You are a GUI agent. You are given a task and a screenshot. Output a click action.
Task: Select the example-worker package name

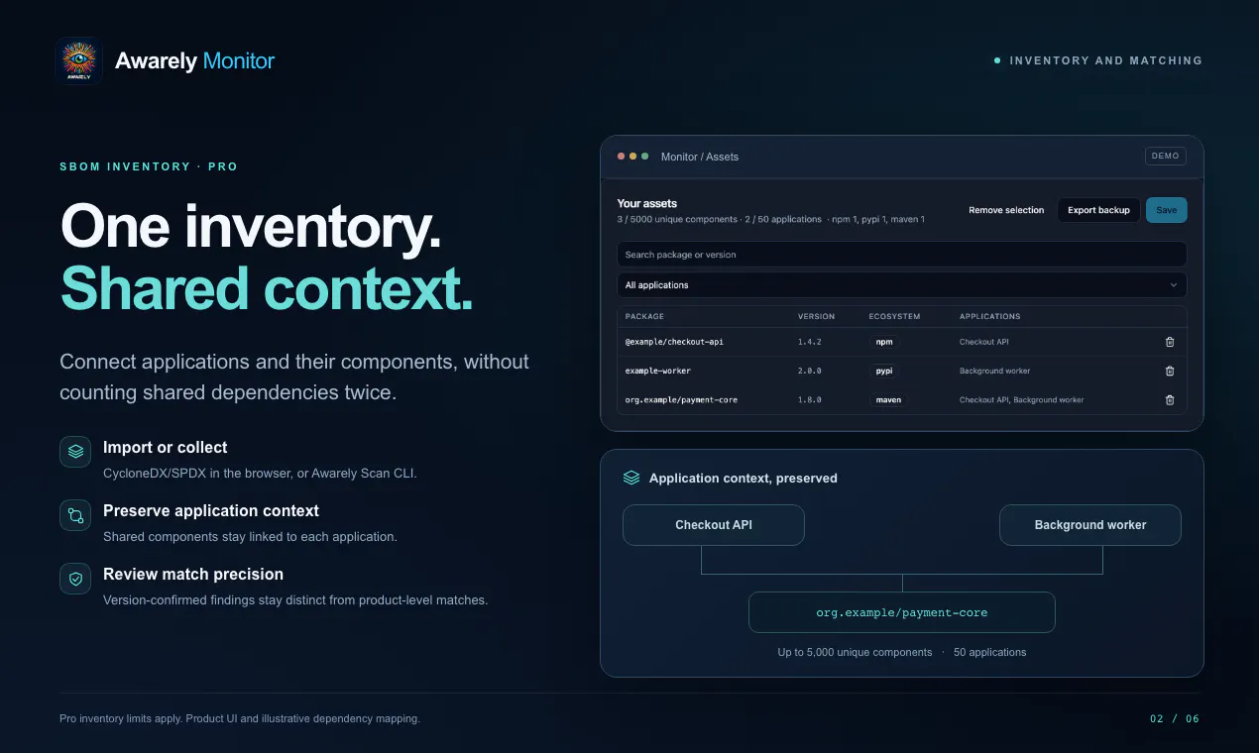(658, 371)
